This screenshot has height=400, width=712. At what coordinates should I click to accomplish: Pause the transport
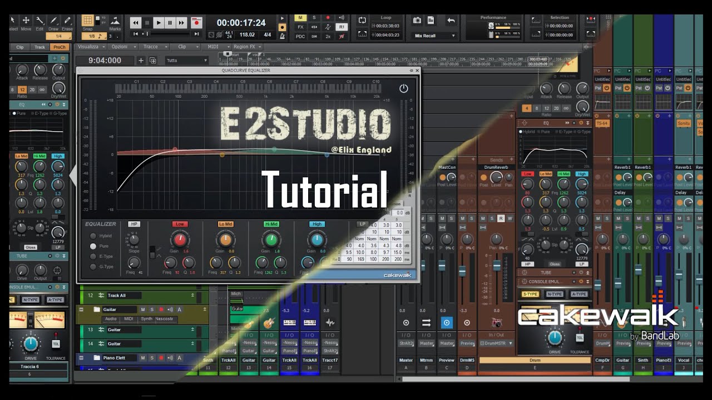coord(170,23)
